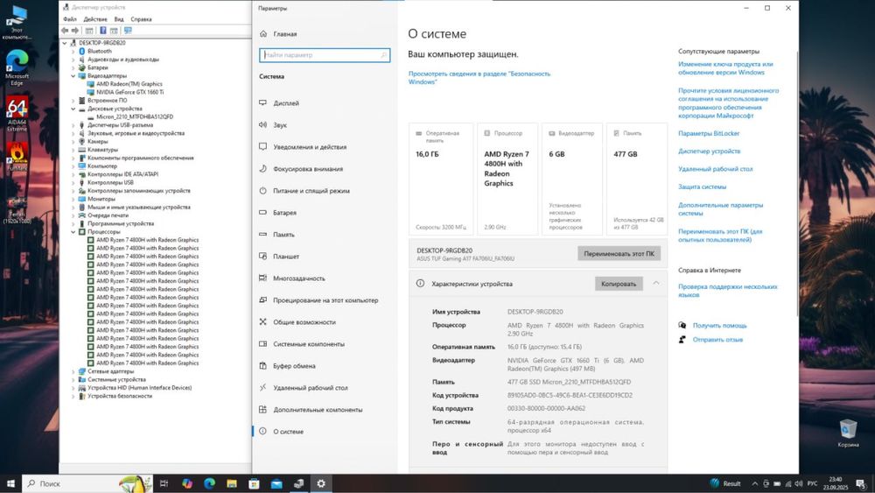Select NVIDIA GeForce GTX 1660 Ti device
875x493 pixels.
click(x=130, y=92)
